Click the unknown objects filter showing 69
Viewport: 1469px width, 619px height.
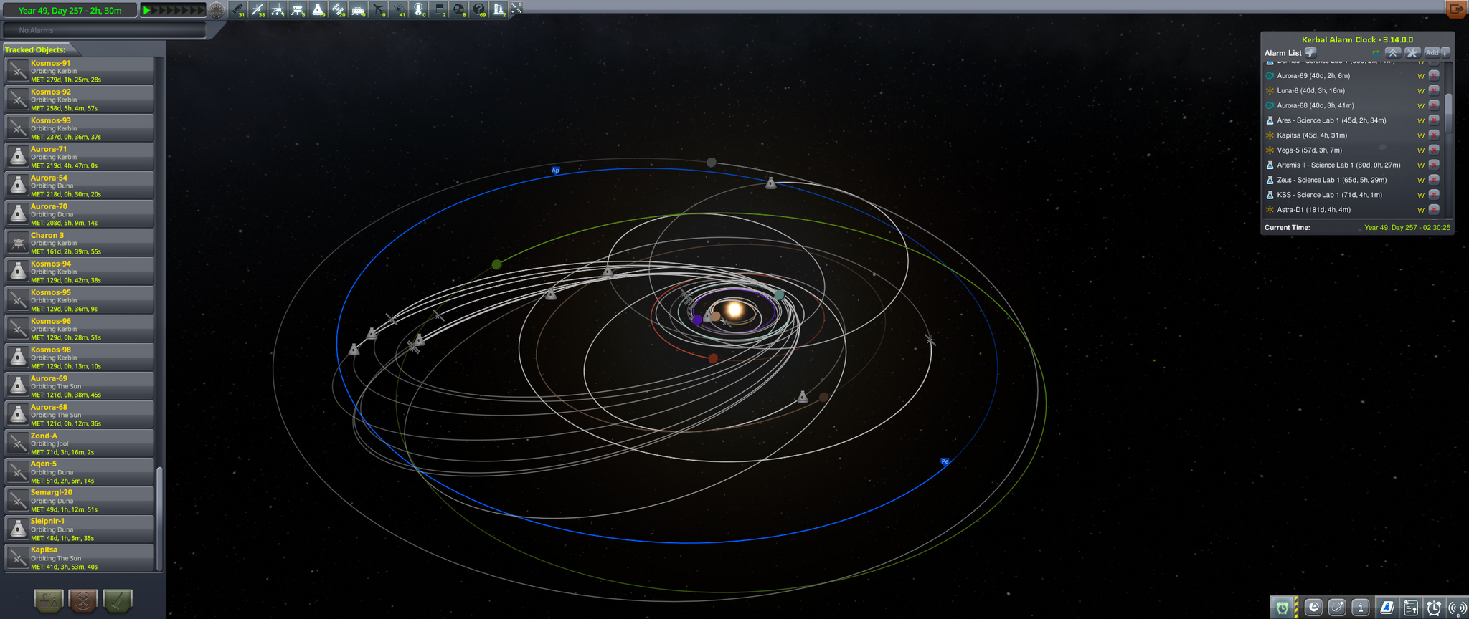coord(478,10)
